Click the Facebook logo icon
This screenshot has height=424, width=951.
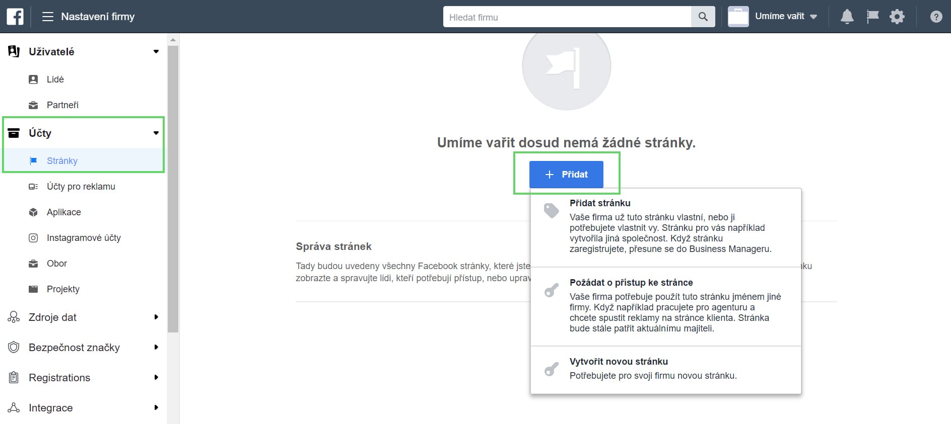pyautogui.click(x=15, y=17)
